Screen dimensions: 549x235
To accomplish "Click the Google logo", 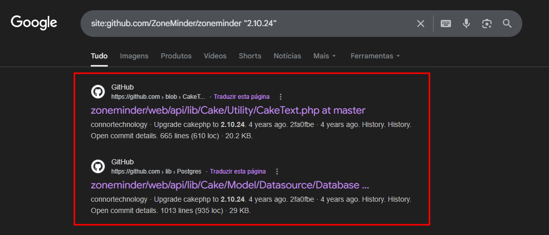I will click(34, 23).
